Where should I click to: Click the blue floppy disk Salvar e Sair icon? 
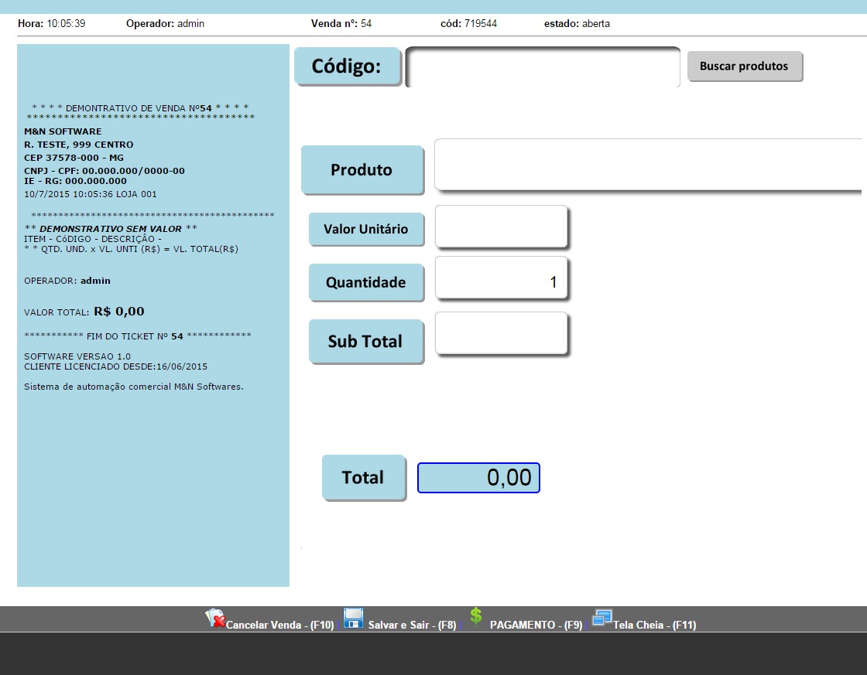click(354, 618)
